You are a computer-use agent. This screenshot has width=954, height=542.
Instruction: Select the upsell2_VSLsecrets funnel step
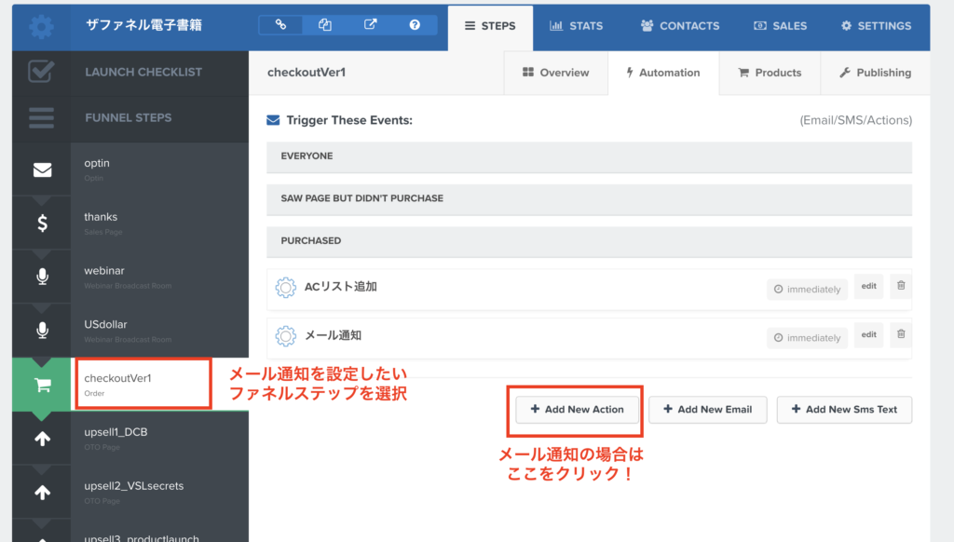click(x=159, y=492)
